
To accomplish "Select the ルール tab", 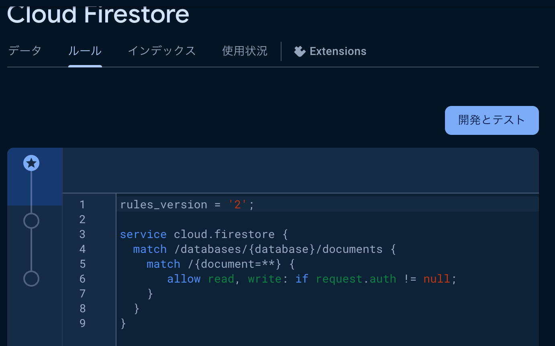I will tap(85, 51).
